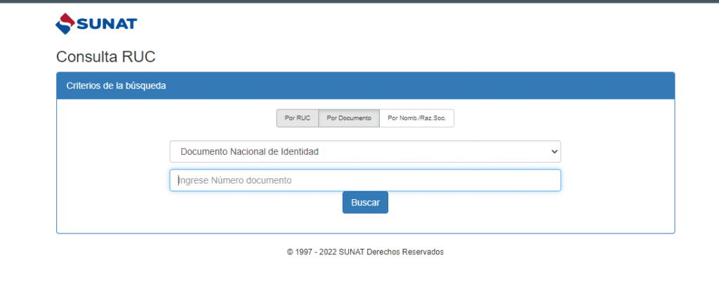This screenshot has height=286, width=719.
Task: Select the Por RUC search tab
Action: (297, 118)
